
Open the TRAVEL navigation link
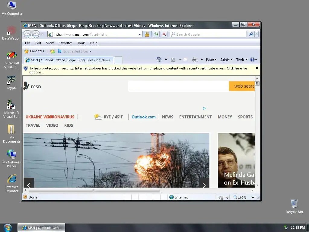(x=33, y=125)
